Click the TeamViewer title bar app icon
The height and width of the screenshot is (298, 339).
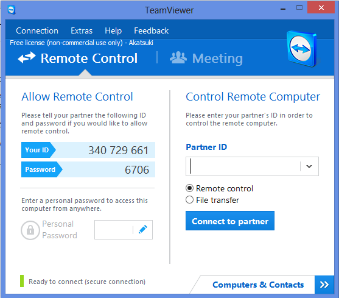pyautogui.click(x=12, y=10)
